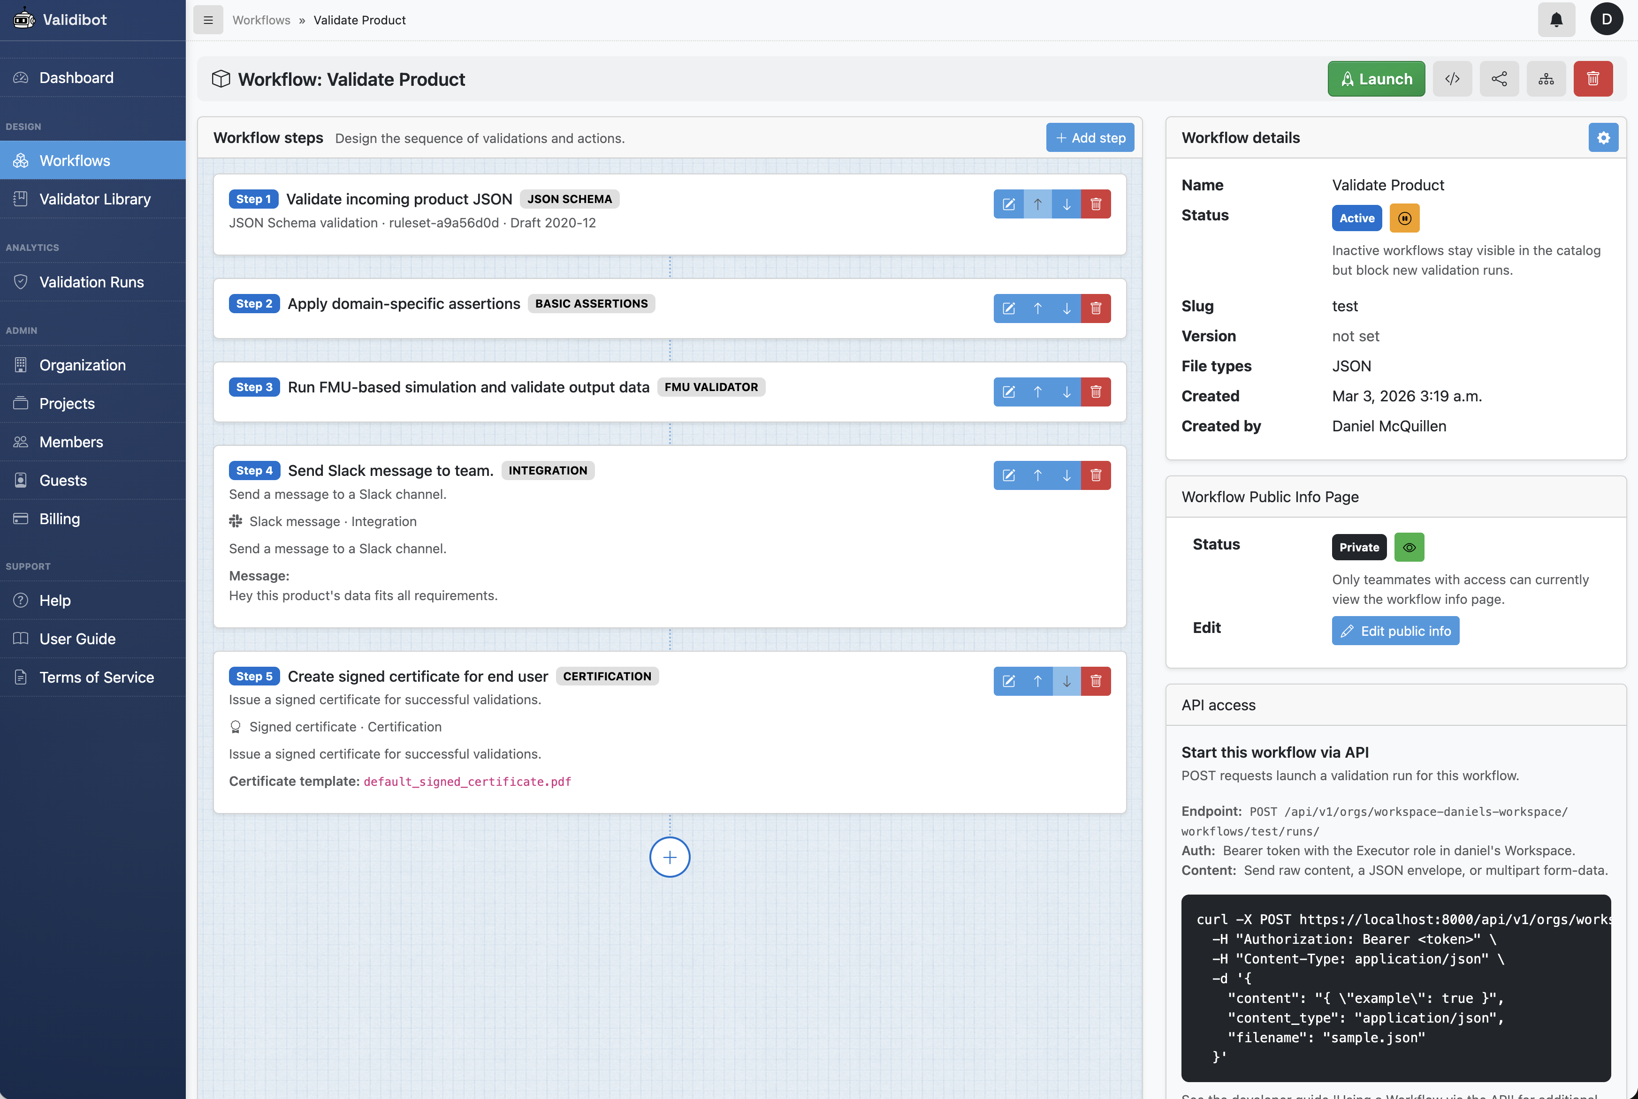Move Step 3 up using the arrow icon

click(x=1038, y=392)
